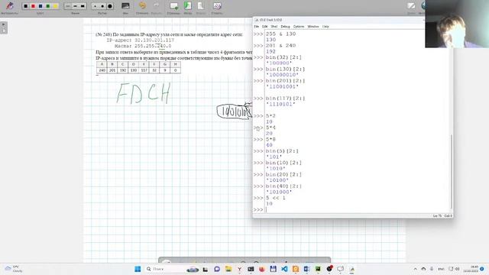Open the PyCharm icon on taskbar

pos(318,269)
